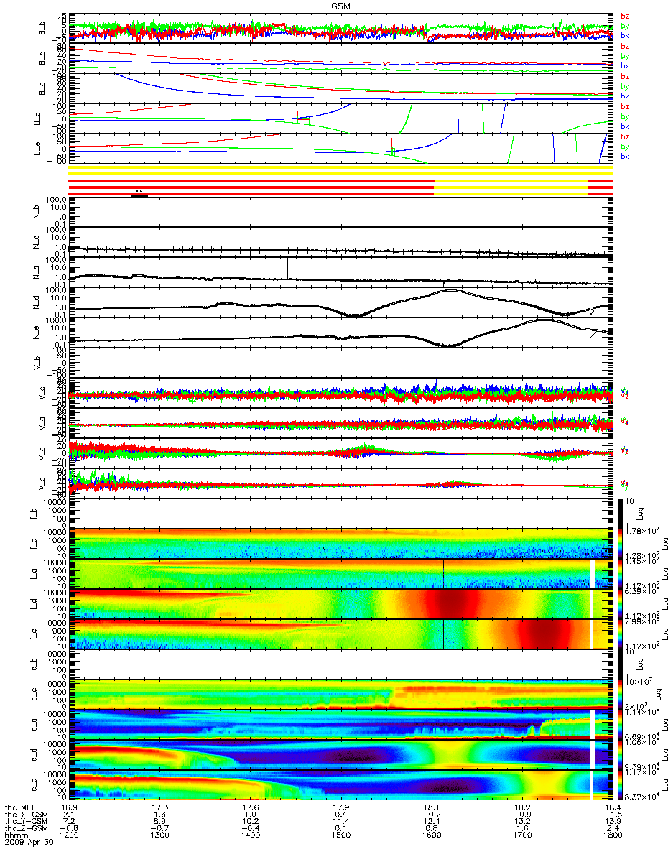Click the MLT value 18.4

pos(613,807)
